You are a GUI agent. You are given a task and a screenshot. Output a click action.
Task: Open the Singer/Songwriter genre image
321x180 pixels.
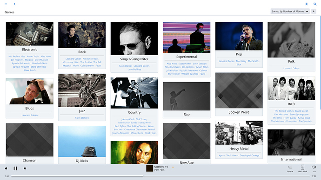134,39
